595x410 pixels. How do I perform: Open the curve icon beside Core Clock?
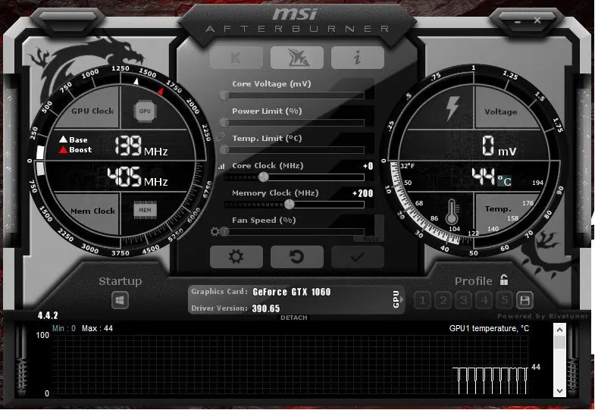[x=221, y=166]
